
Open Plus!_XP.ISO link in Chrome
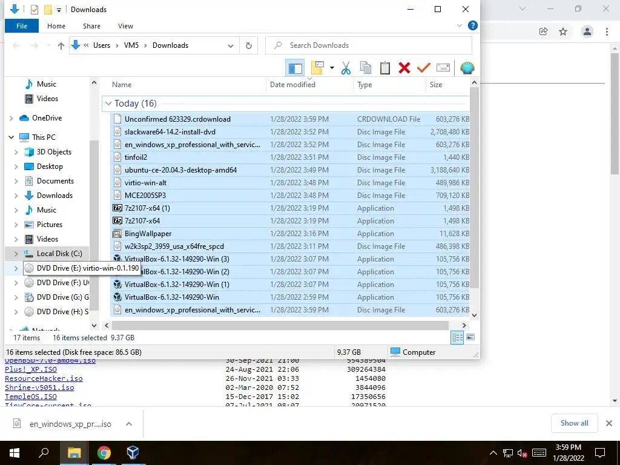click(x=31, y=369)
